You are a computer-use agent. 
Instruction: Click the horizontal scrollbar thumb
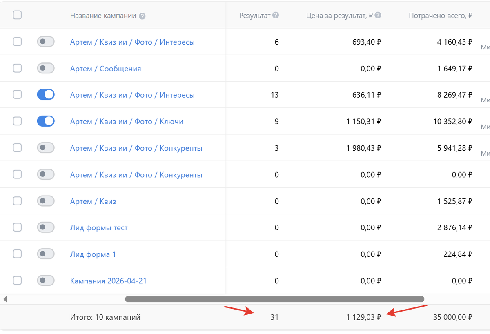274,299
